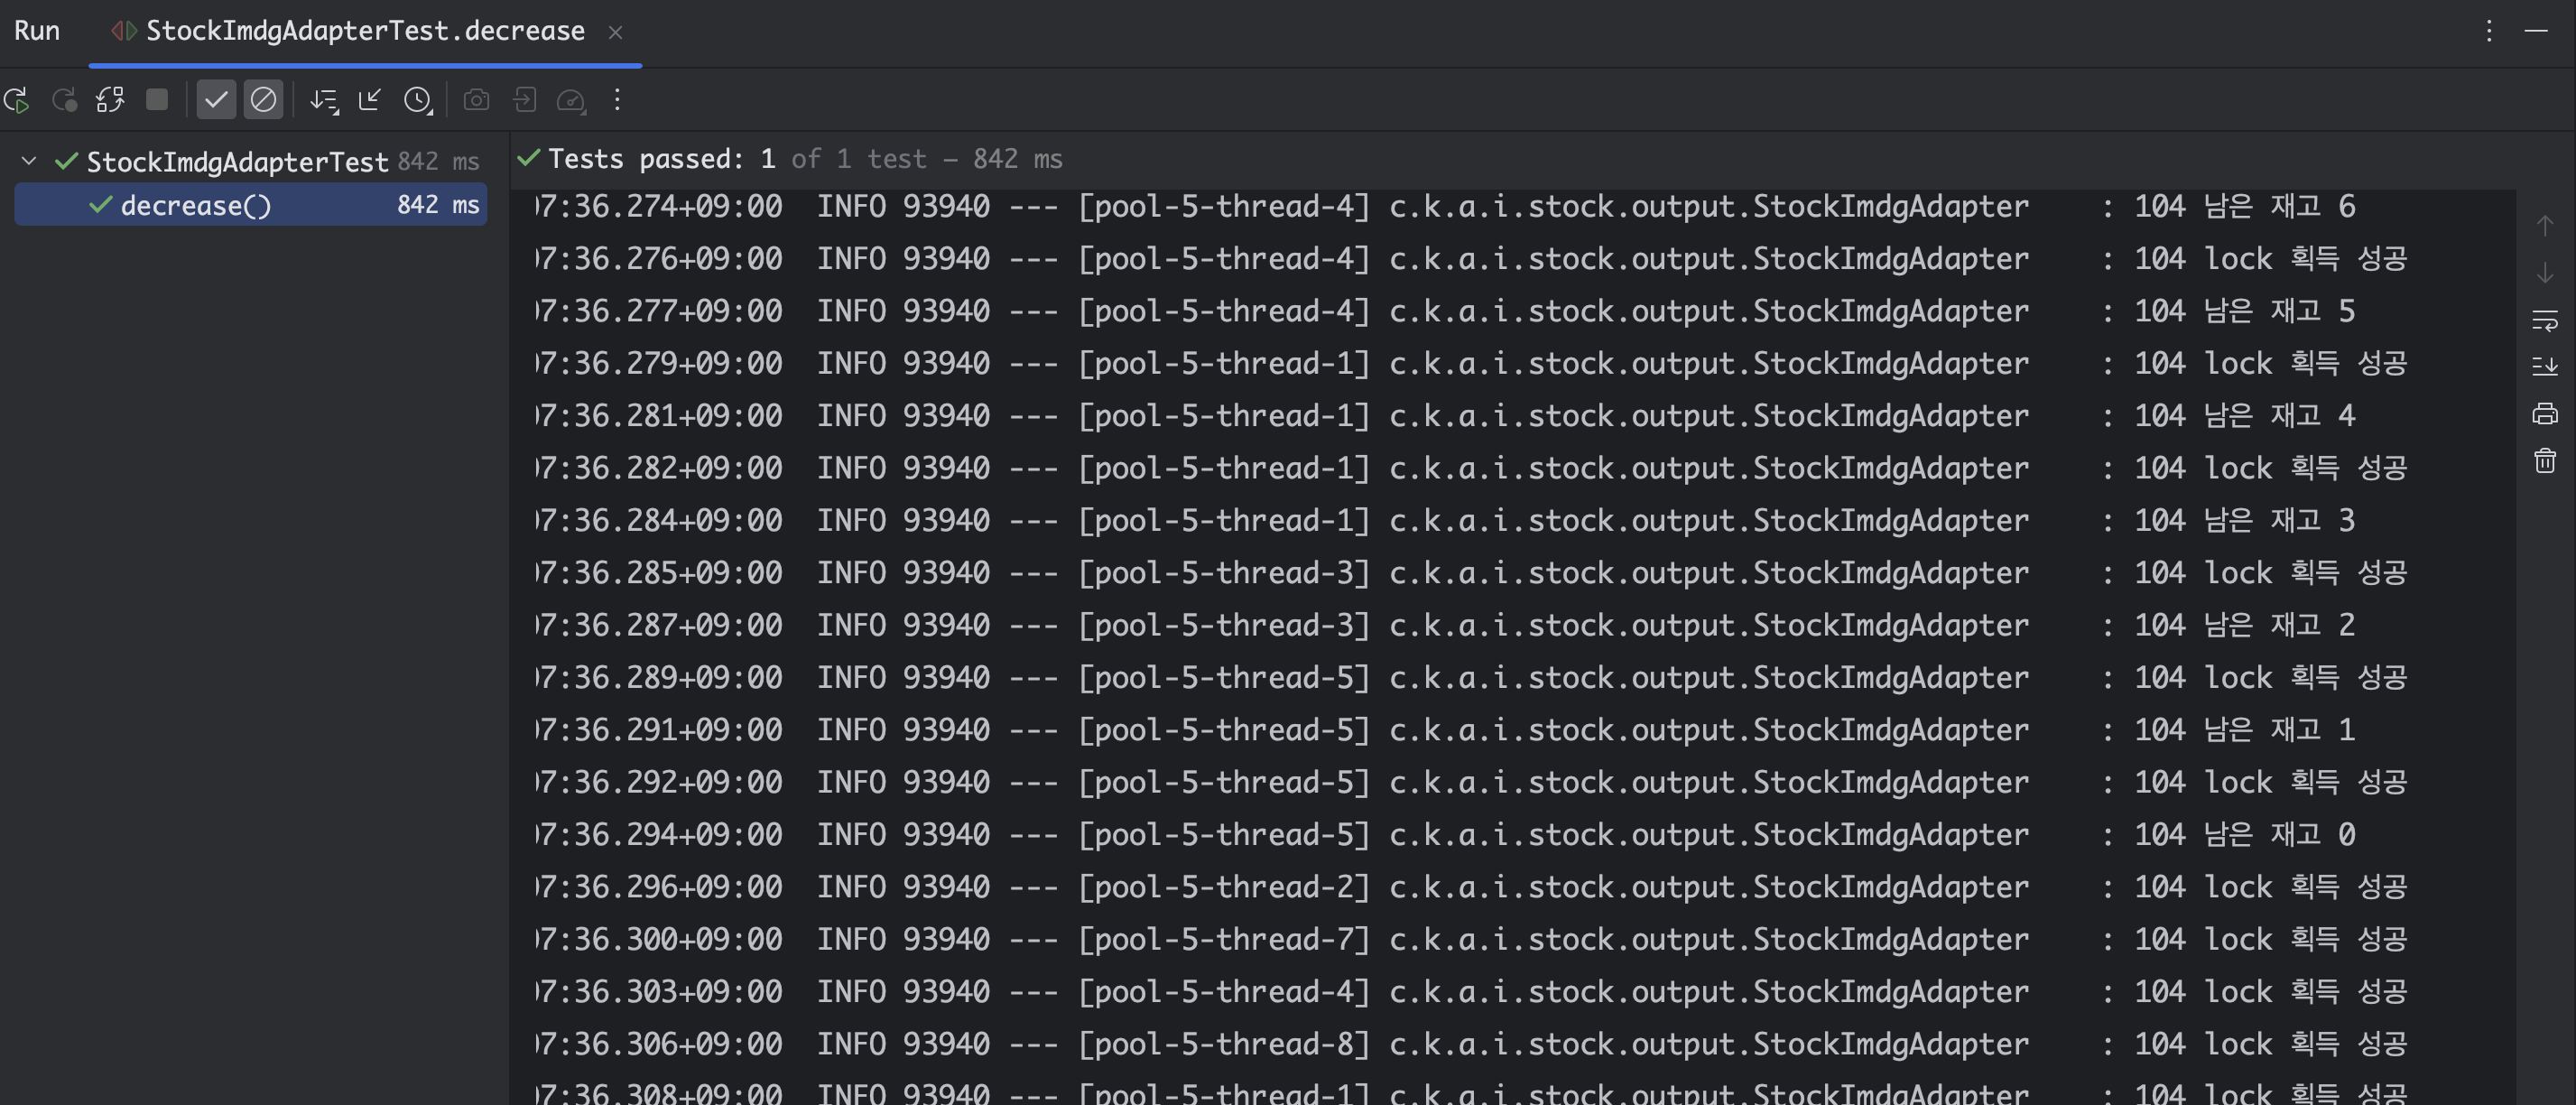Click Rerun Failed Tests icon
This screenshot has width=2576, height=1105.
[x=64, y=100]
